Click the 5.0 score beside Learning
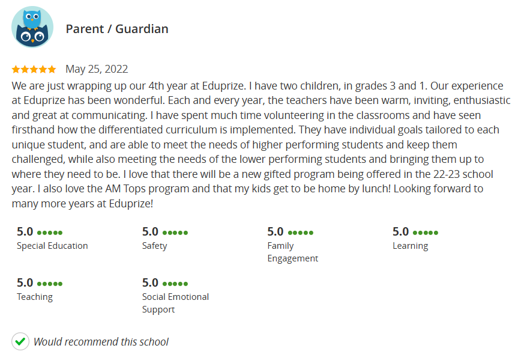 (x=401, y=231)
